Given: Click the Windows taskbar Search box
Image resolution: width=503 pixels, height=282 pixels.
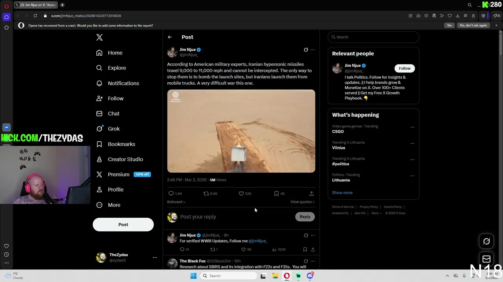Looking at the screenshot, I should tap(229, 276).
